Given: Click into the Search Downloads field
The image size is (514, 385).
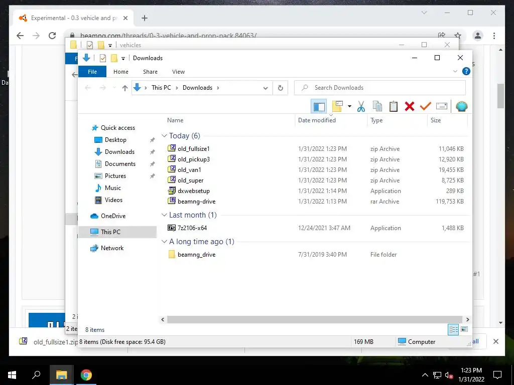Looking at the screenshot, I should tap(380, 88).
